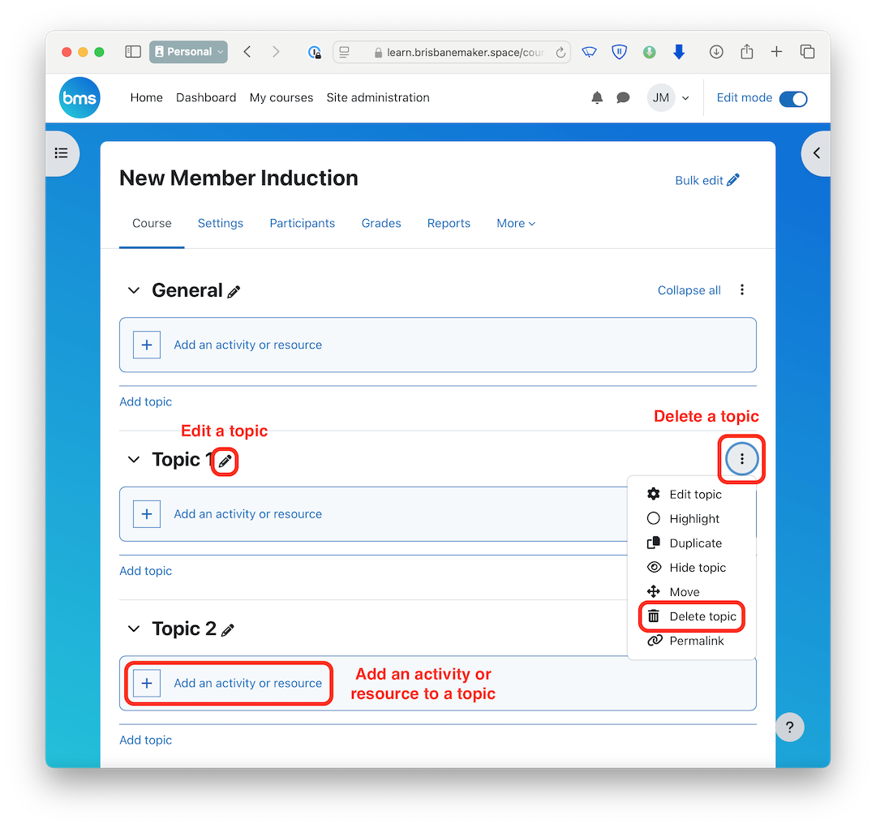Open the messaging chat bubble icon
This screenshot has width=876, height=828.
tap(623, 98)
